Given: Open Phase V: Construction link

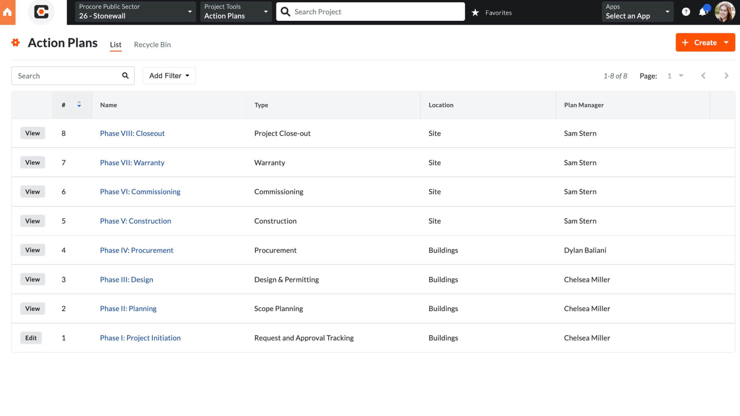Looking at the screenshot, I should (x=135, y=221).
